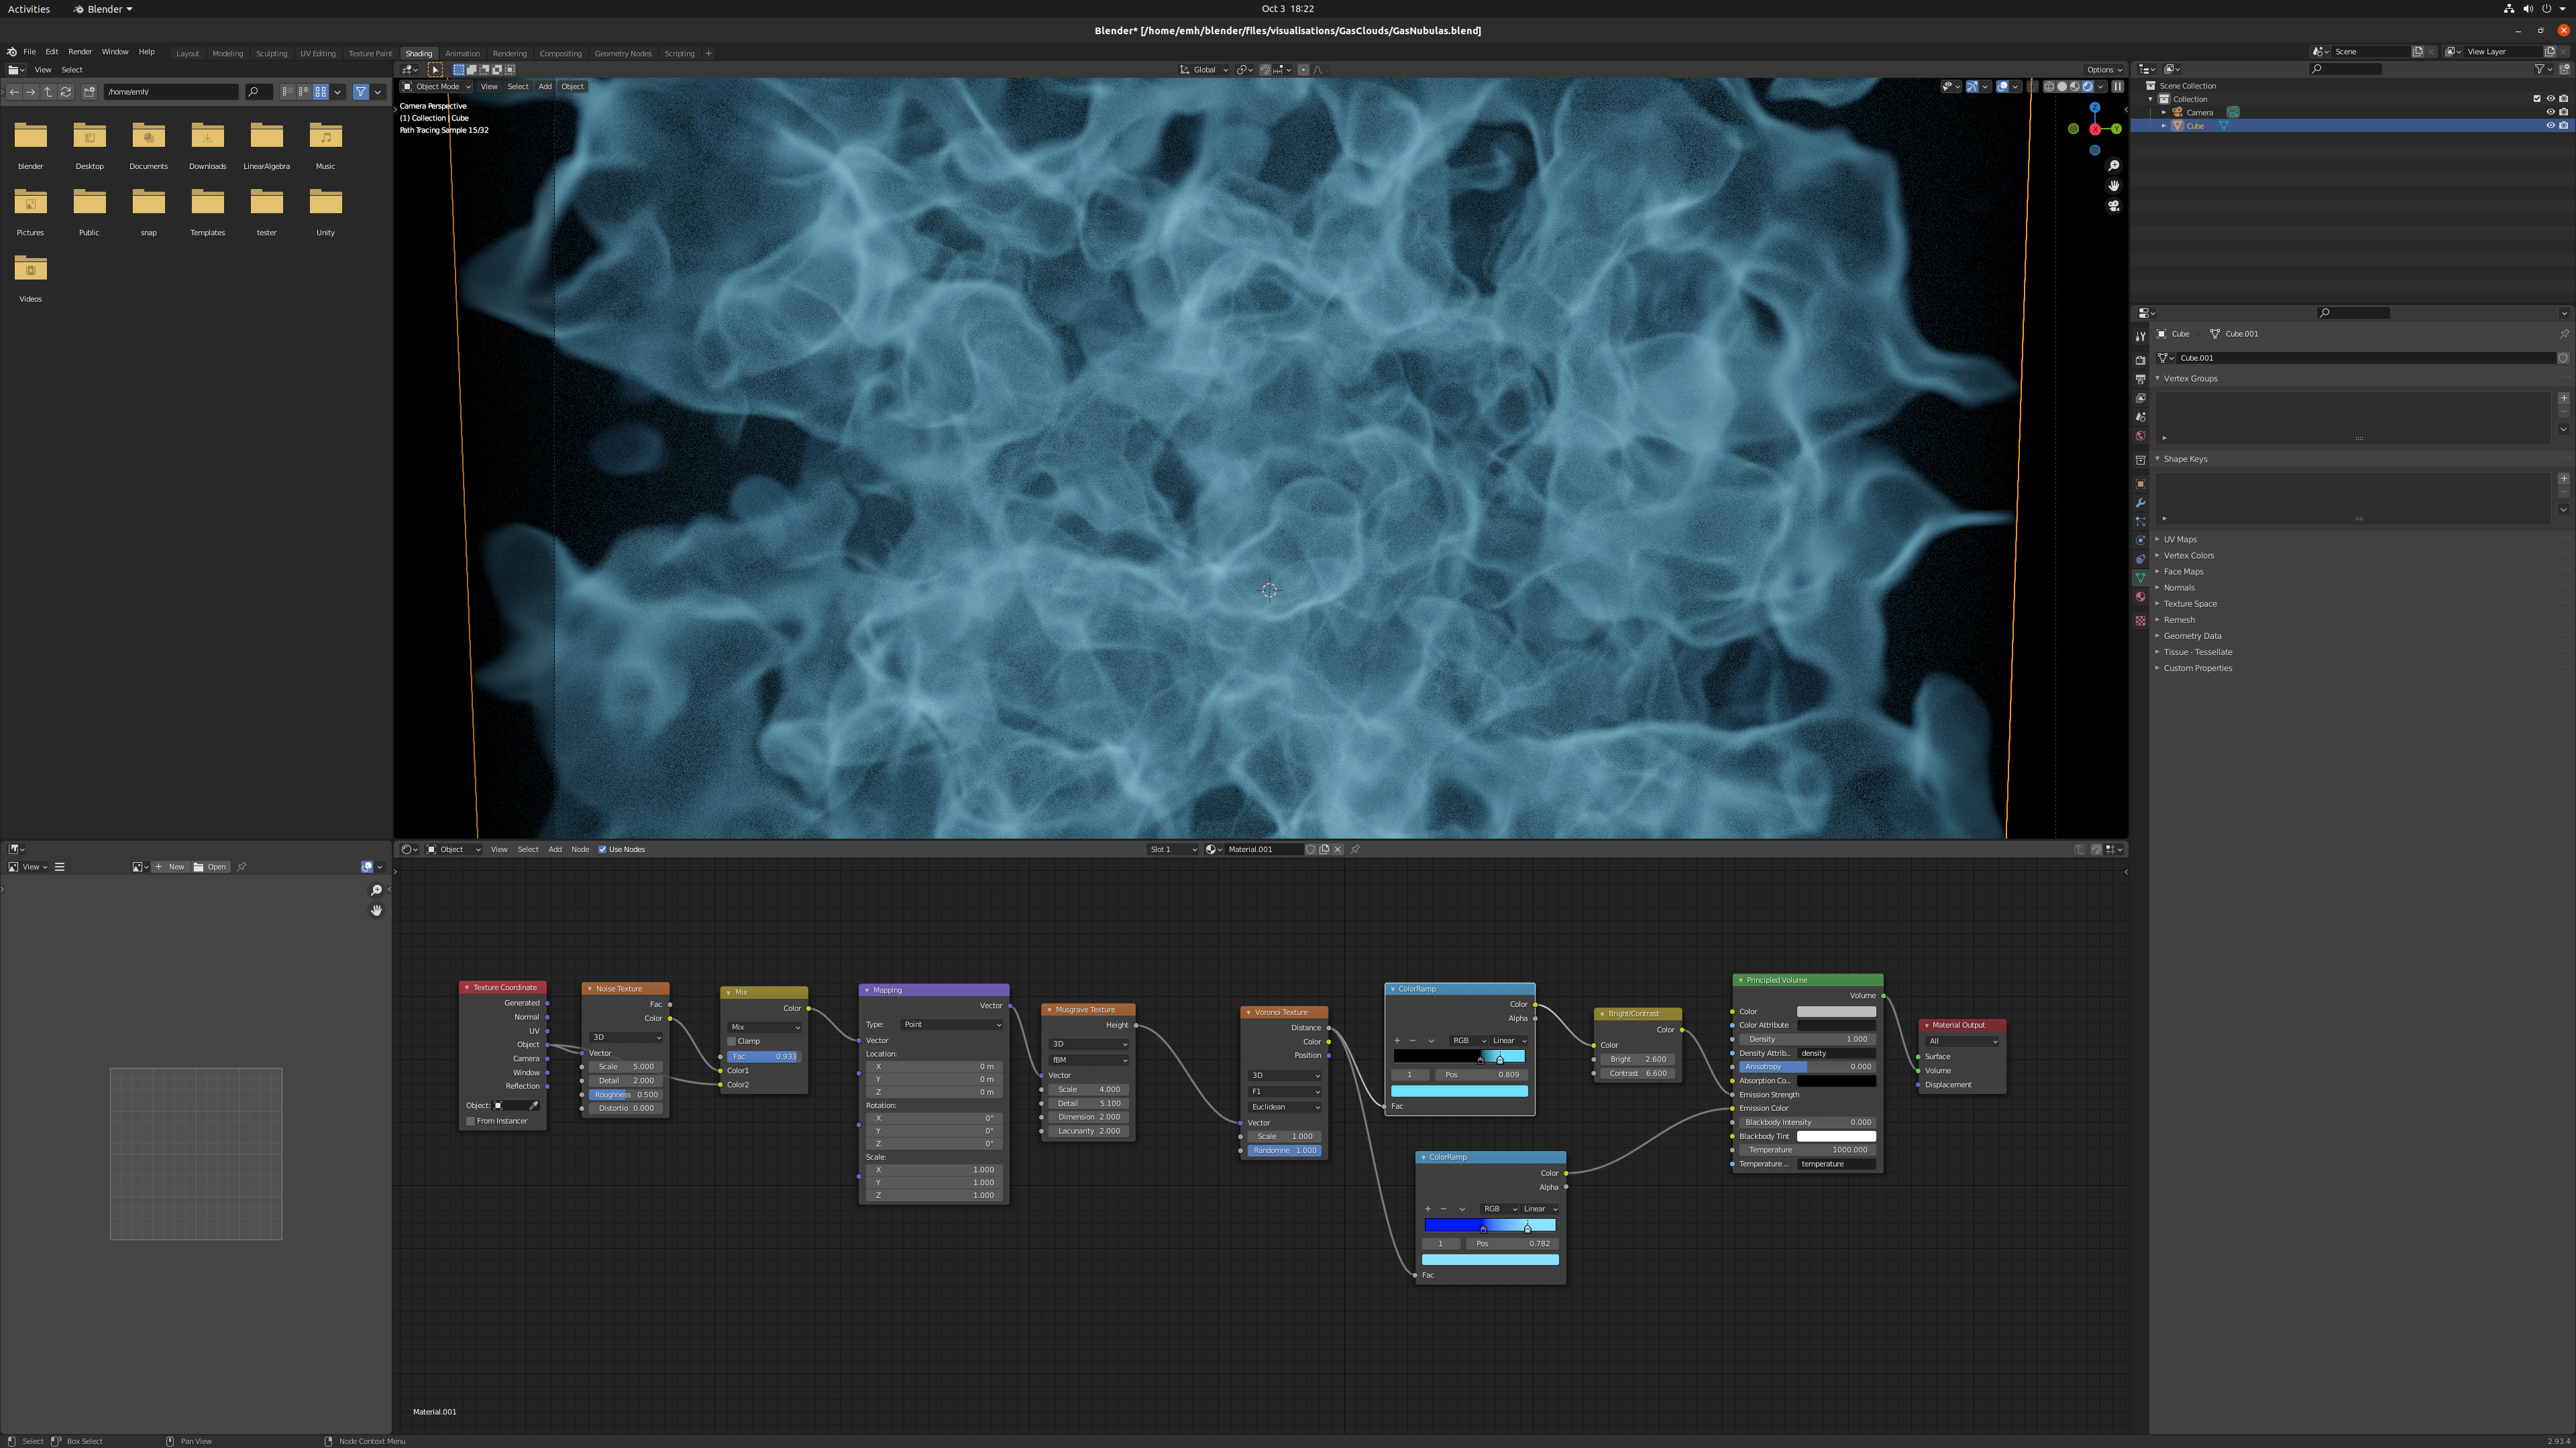Screen dimensions: 2576x1448
Task: Open node editor Add menu
Action: (x=555, y=849)
